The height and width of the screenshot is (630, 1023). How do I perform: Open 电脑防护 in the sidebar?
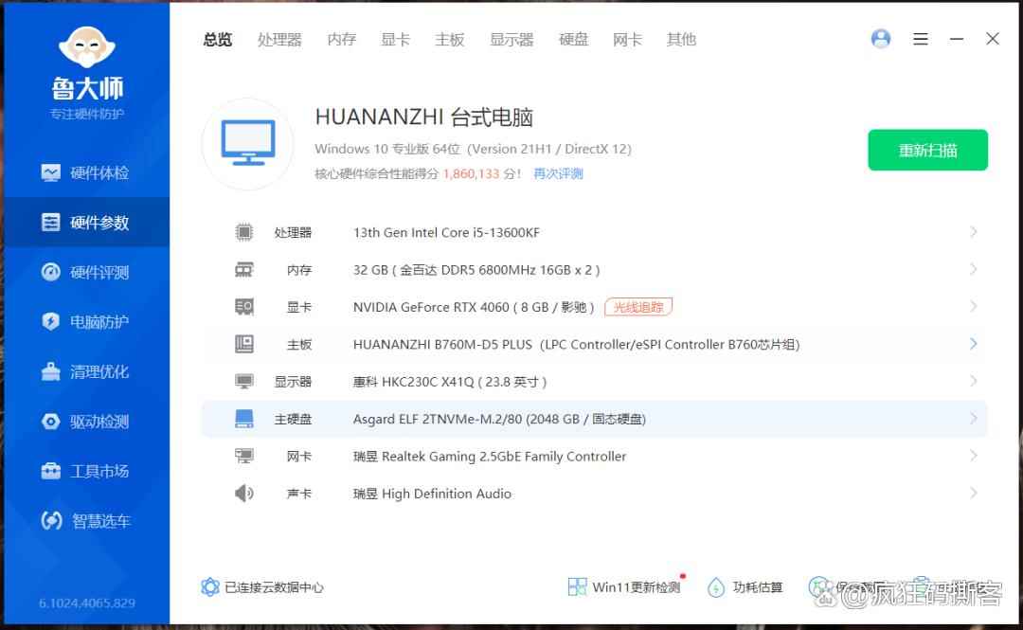pyautogui.click(x=85, y=322)
